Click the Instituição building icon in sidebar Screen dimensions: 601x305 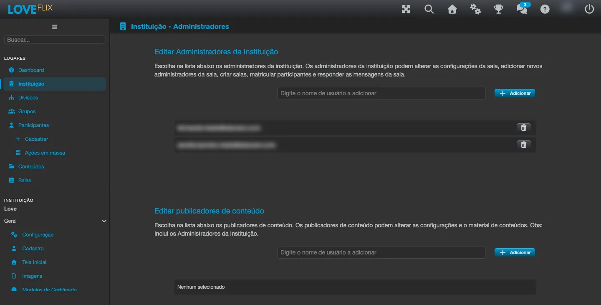[x=12, y=84]
